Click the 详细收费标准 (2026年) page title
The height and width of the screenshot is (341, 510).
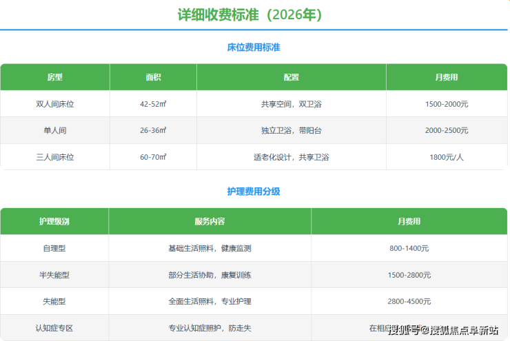[x=254, y=14]
